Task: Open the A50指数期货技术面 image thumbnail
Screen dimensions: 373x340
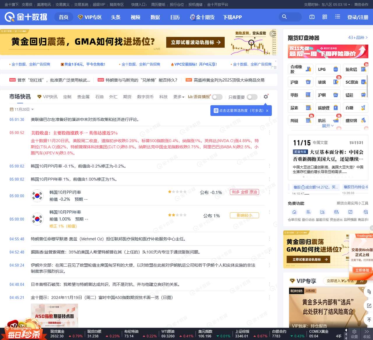Action: coord(54,316)
